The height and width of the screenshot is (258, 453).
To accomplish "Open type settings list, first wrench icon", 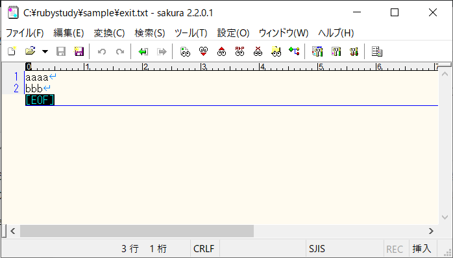I will point(317,51).
